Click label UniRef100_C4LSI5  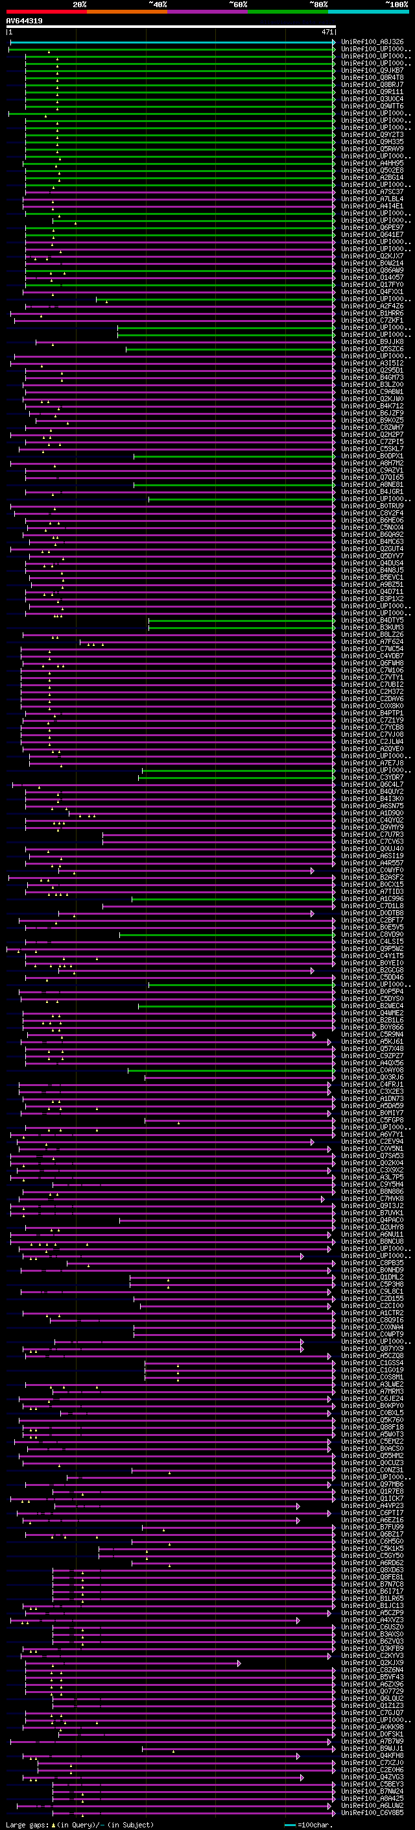tap(372, 941)
